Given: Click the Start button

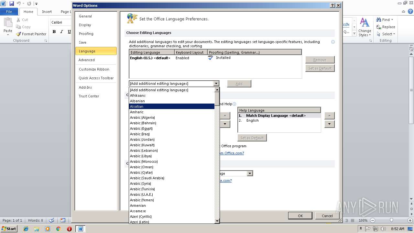Looking at the screenshot, I should 9,229.
